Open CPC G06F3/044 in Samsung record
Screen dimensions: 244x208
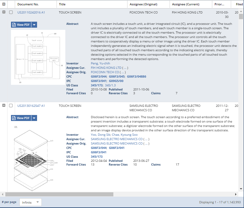[99, 148]
